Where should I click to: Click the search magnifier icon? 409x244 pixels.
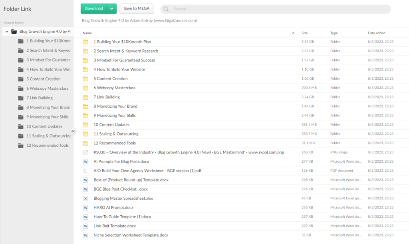(x=165, y=9)
